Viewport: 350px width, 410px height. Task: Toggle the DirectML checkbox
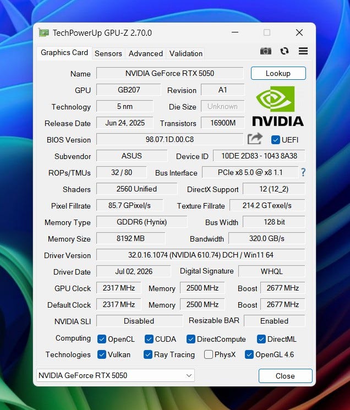261,339
